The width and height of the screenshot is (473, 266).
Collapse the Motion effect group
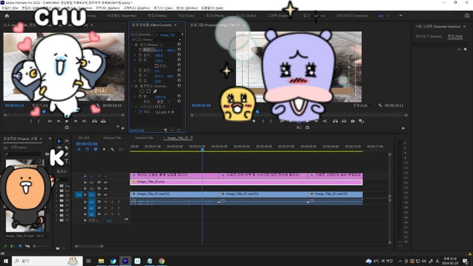132,44
